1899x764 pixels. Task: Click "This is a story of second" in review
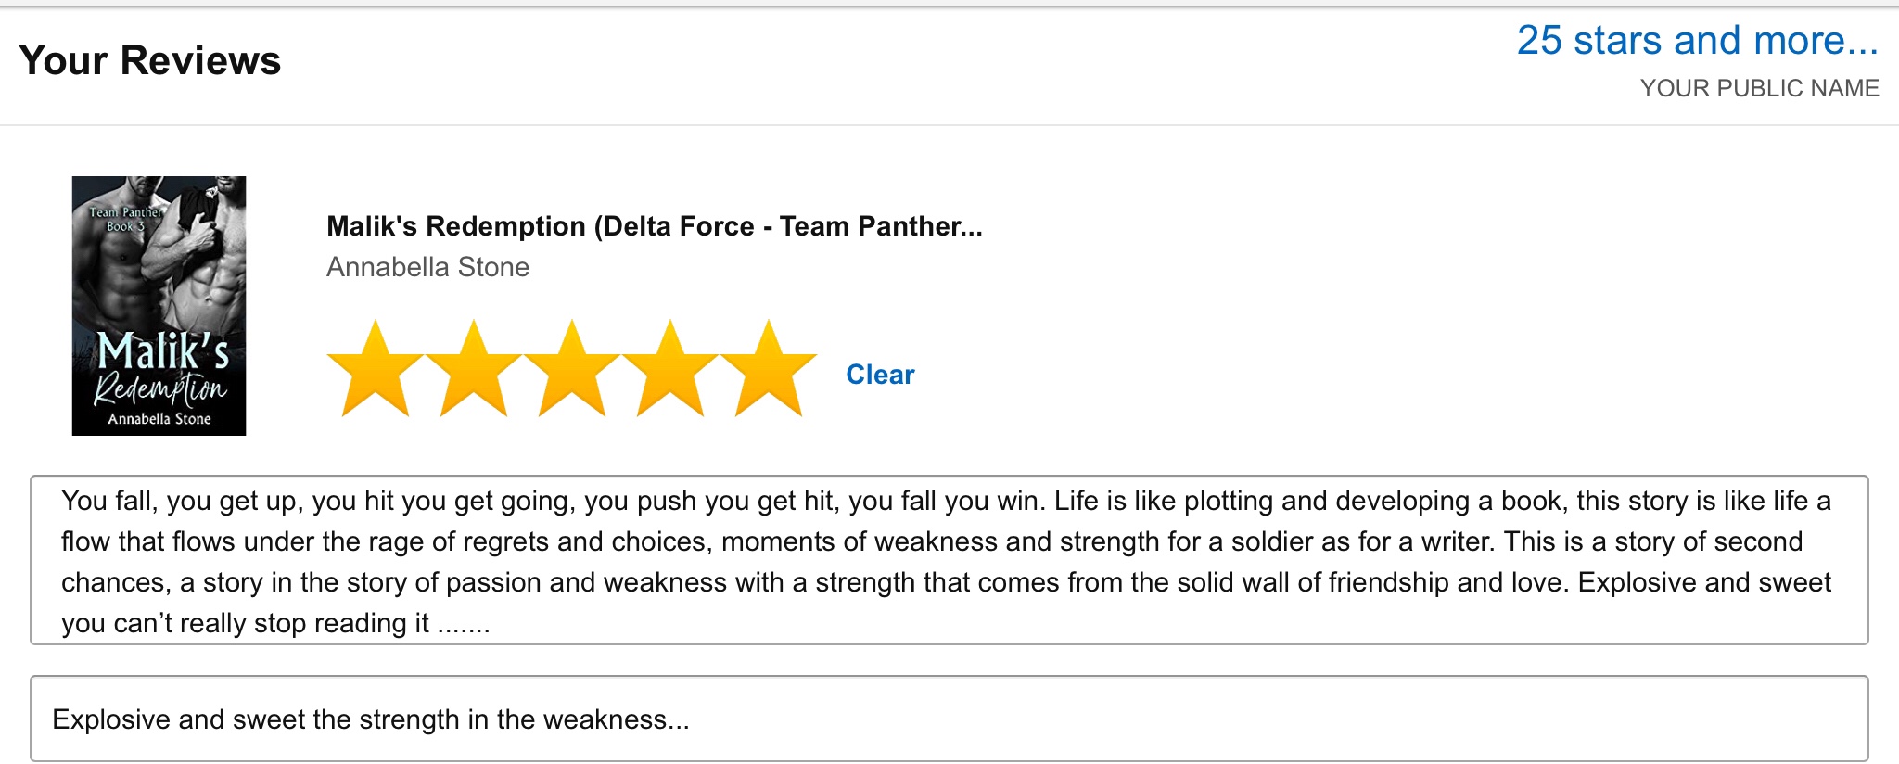(1652, 542)
